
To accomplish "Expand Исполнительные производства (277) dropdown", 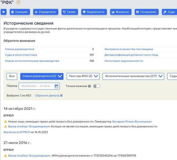I will (133, 76).
